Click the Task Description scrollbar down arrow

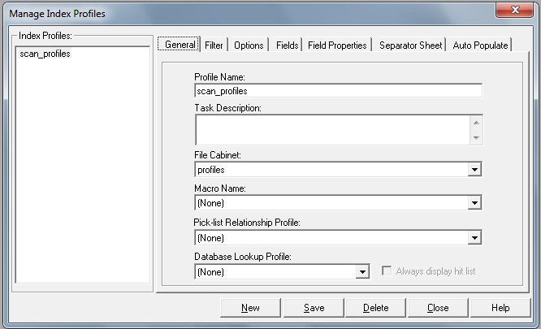pyautogui.click(x=476, y=138)
